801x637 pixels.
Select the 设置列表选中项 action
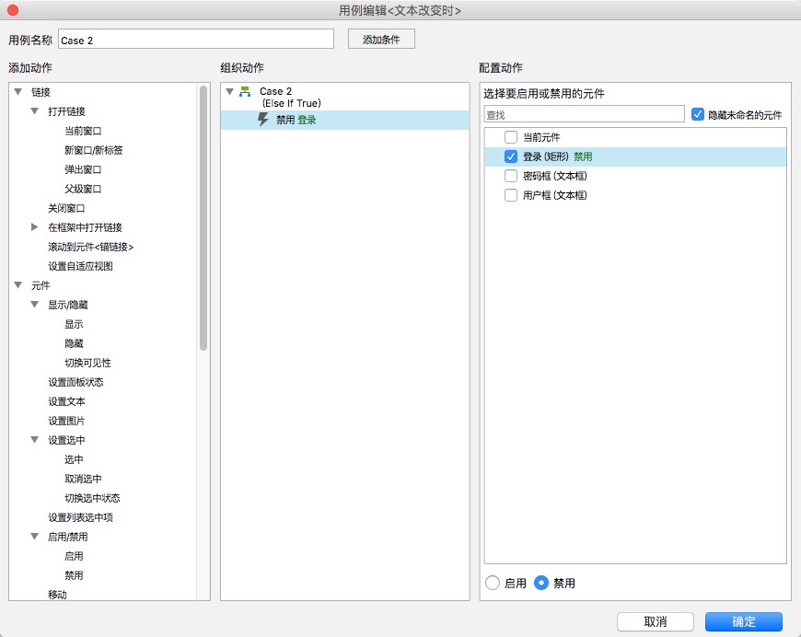coord(80,517)
